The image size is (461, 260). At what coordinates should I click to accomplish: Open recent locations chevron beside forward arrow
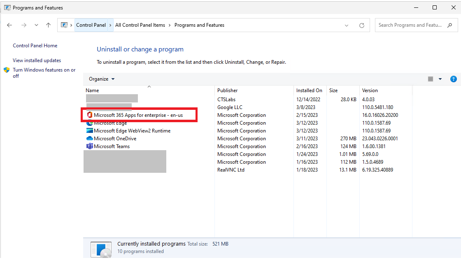coord(36,25)
